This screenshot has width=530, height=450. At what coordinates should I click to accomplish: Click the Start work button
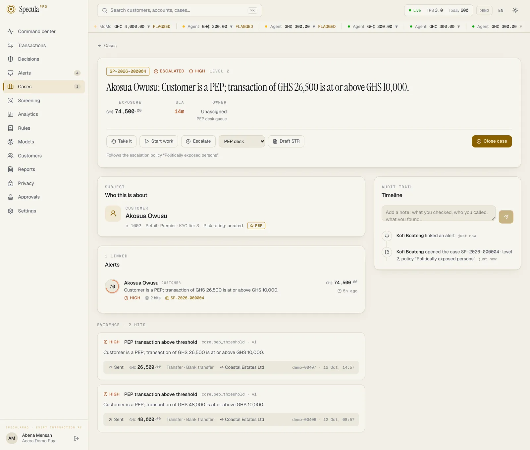[159, 141]
